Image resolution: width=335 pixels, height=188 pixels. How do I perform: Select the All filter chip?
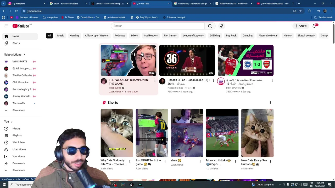pos(49,36)
